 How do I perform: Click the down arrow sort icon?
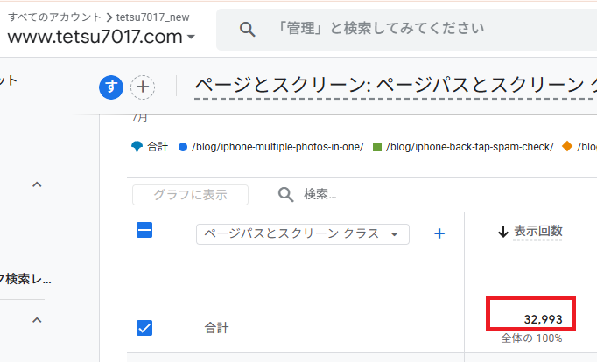coord(503,232)
